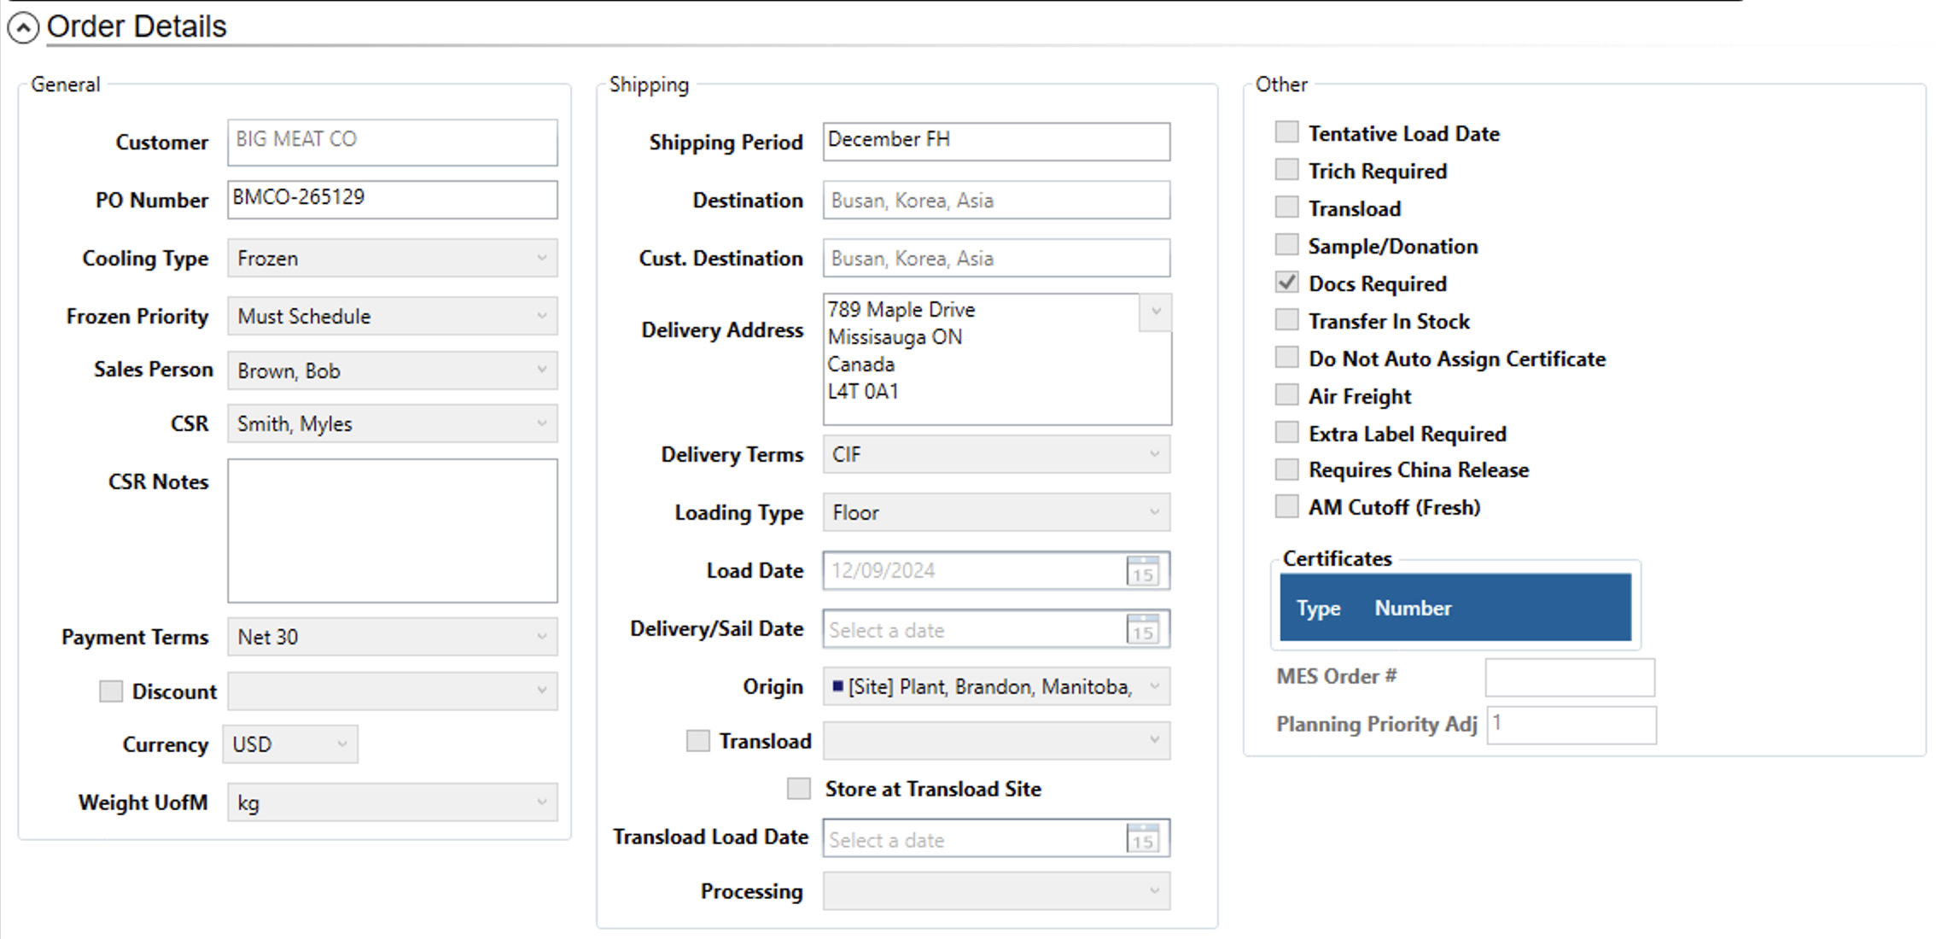
Task: Tick the Discount checkbox
Action: (111, 691)
